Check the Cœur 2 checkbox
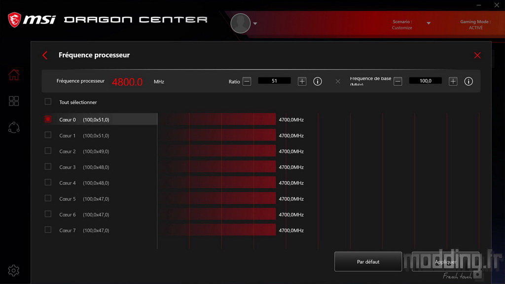This screenshot has height=284, width=505. pyautogui.click(x=48, y=151)
